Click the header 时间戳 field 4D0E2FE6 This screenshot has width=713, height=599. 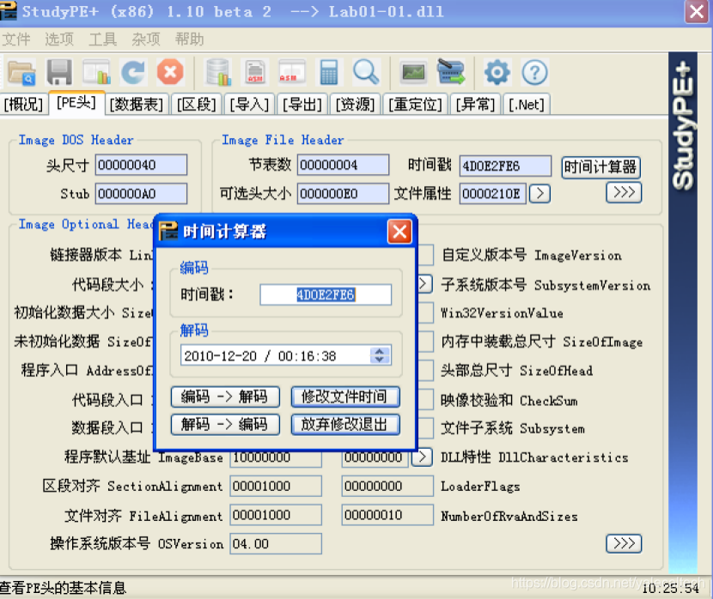click(505, 166)
